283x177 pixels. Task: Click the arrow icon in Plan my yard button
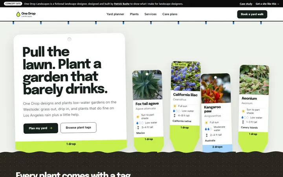click(51, 128)
